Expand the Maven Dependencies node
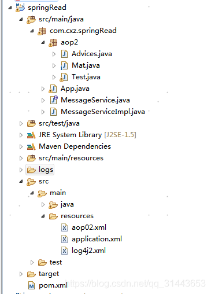The height and width of the screenshot is (294, 211). coord(21,146)
